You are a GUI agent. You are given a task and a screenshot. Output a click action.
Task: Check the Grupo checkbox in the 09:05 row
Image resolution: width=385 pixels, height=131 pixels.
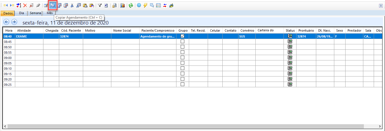(182, 63)
